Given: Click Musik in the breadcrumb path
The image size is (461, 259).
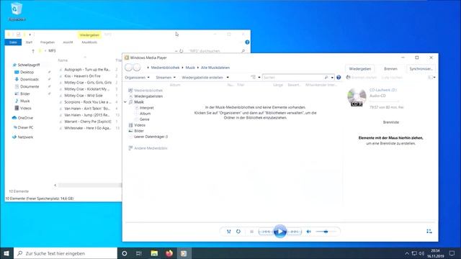Looking at the screenshot, I should [x=190, y=68].
